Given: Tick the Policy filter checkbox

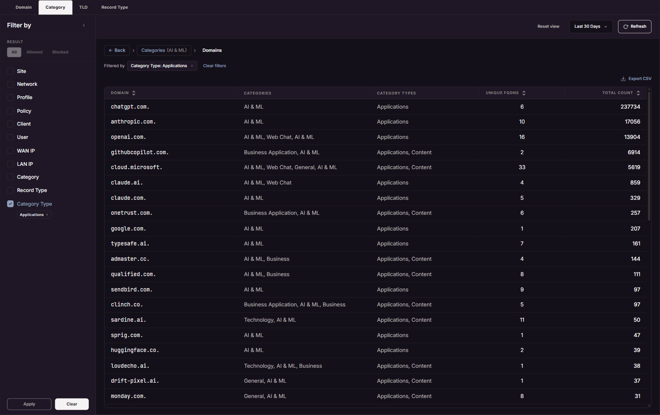Looking at the screenshot, I should tap(10, 111).
